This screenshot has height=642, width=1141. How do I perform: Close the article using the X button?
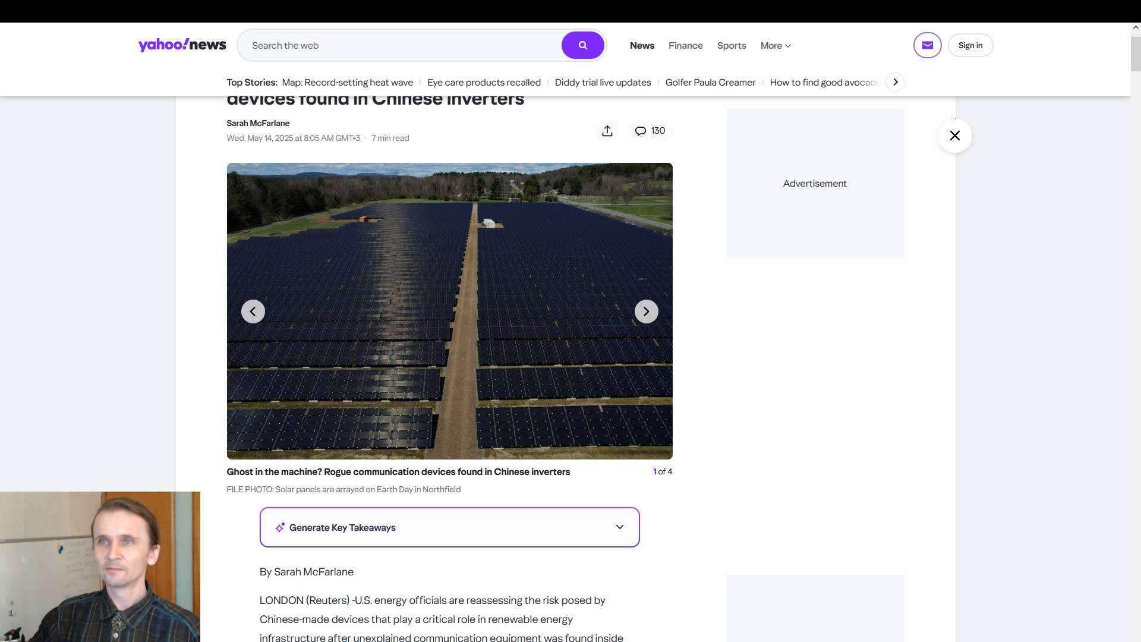pos(954,136)
